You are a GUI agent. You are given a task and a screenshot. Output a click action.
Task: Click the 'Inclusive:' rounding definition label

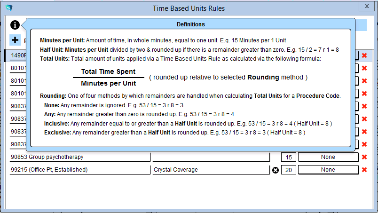click(x=56, y=124)
